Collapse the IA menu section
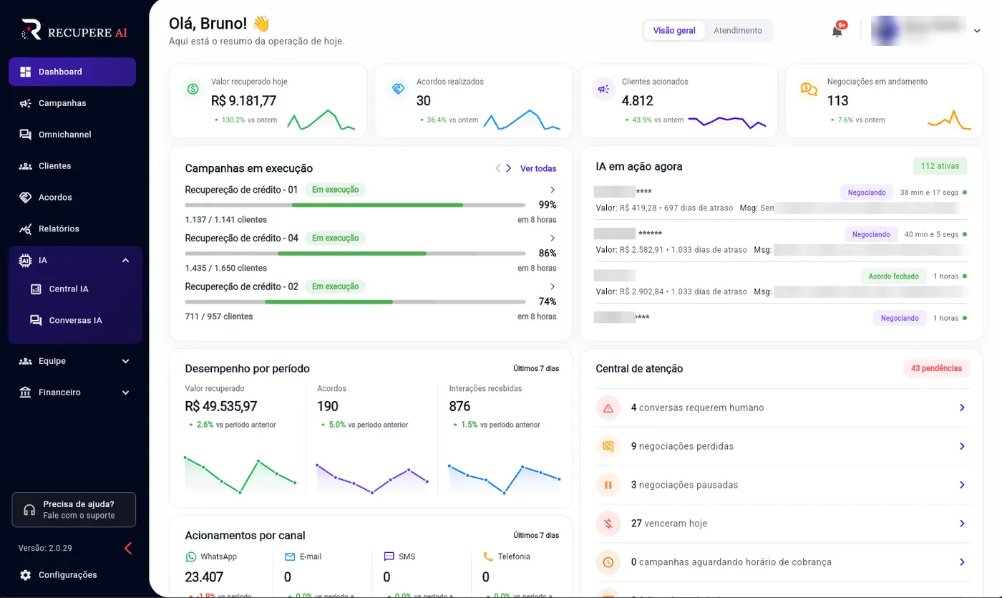 126,261
